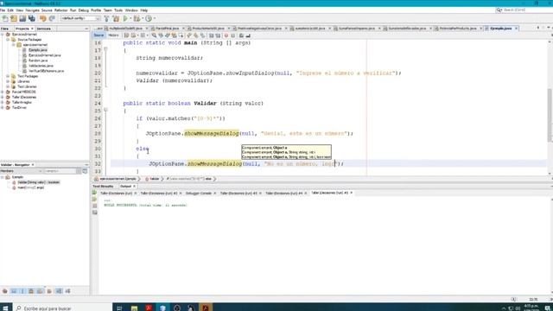Image resolution: width=553 pixels, height=311 pixels.
Task: Switch to editor History view
Action: 113,35
